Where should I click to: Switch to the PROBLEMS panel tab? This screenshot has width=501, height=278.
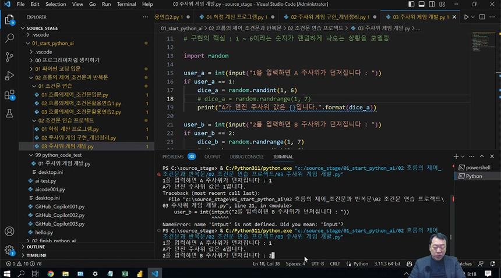point(172,156)
